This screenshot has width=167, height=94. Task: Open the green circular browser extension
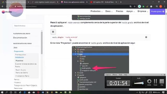click(x=139, y=6)
